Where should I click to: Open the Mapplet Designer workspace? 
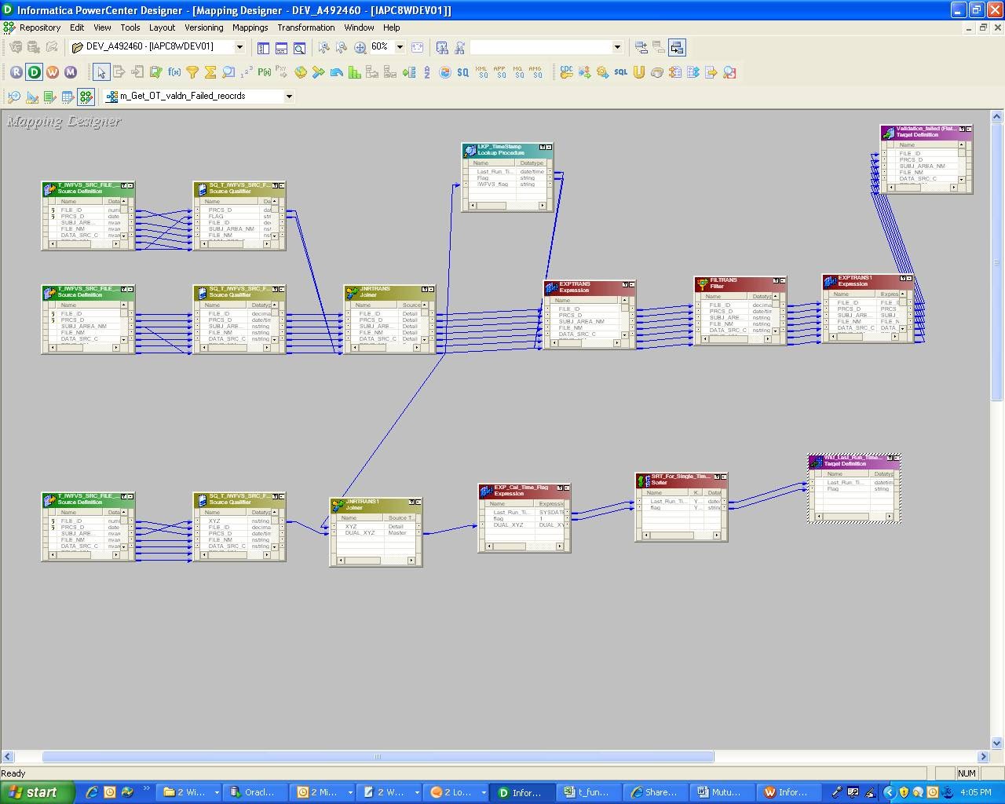(x=68, y=97)
